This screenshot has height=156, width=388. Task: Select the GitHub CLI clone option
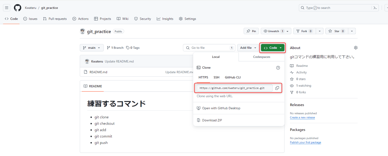(x=233, y=77)
